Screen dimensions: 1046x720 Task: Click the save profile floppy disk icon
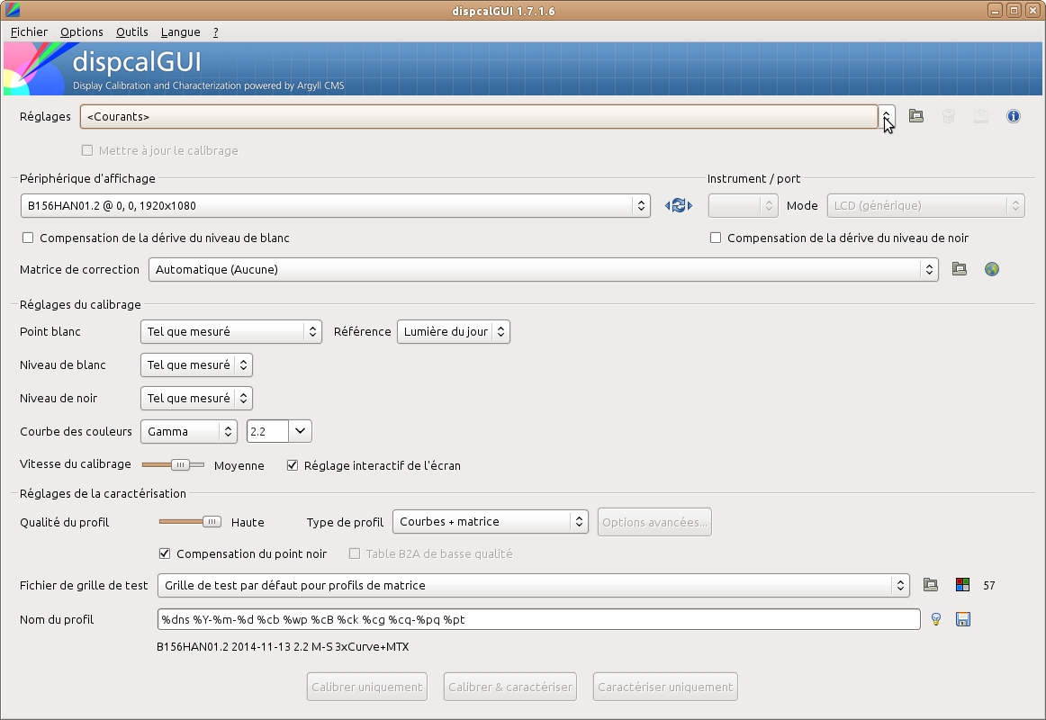point(962,619)
